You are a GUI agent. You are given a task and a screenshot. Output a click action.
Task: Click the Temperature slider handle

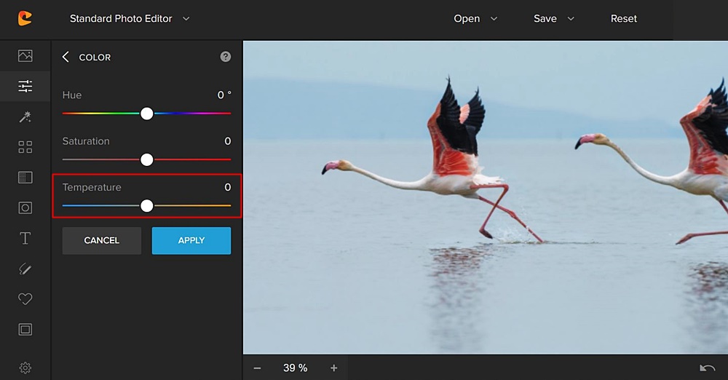(x=147, y=206)
